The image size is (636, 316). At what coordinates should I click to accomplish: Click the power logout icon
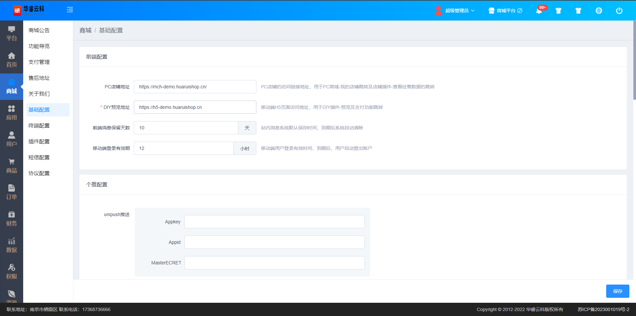tap(619, 11)
